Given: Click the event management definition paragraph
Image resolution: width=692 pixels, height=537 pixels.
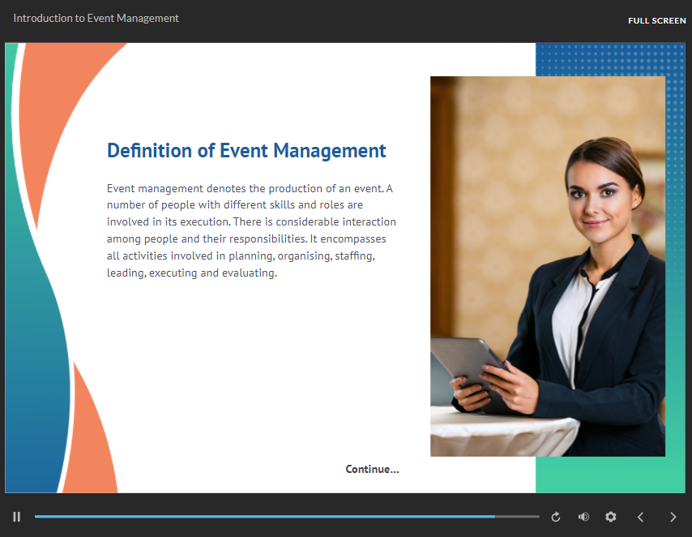Looking at the screenshot, I should (251, 230).
